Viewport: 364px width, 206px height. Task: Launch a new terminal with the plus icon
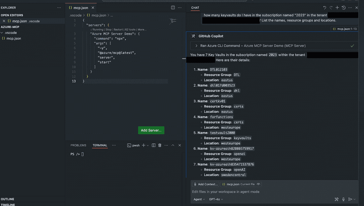point(143,145)
